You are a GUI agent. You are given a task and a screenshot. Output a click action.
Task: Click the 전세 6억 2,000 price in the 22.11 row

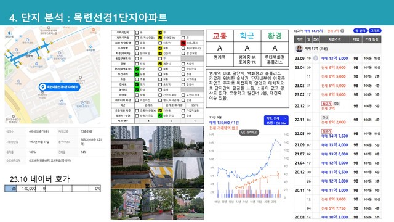tap(334, 122)
